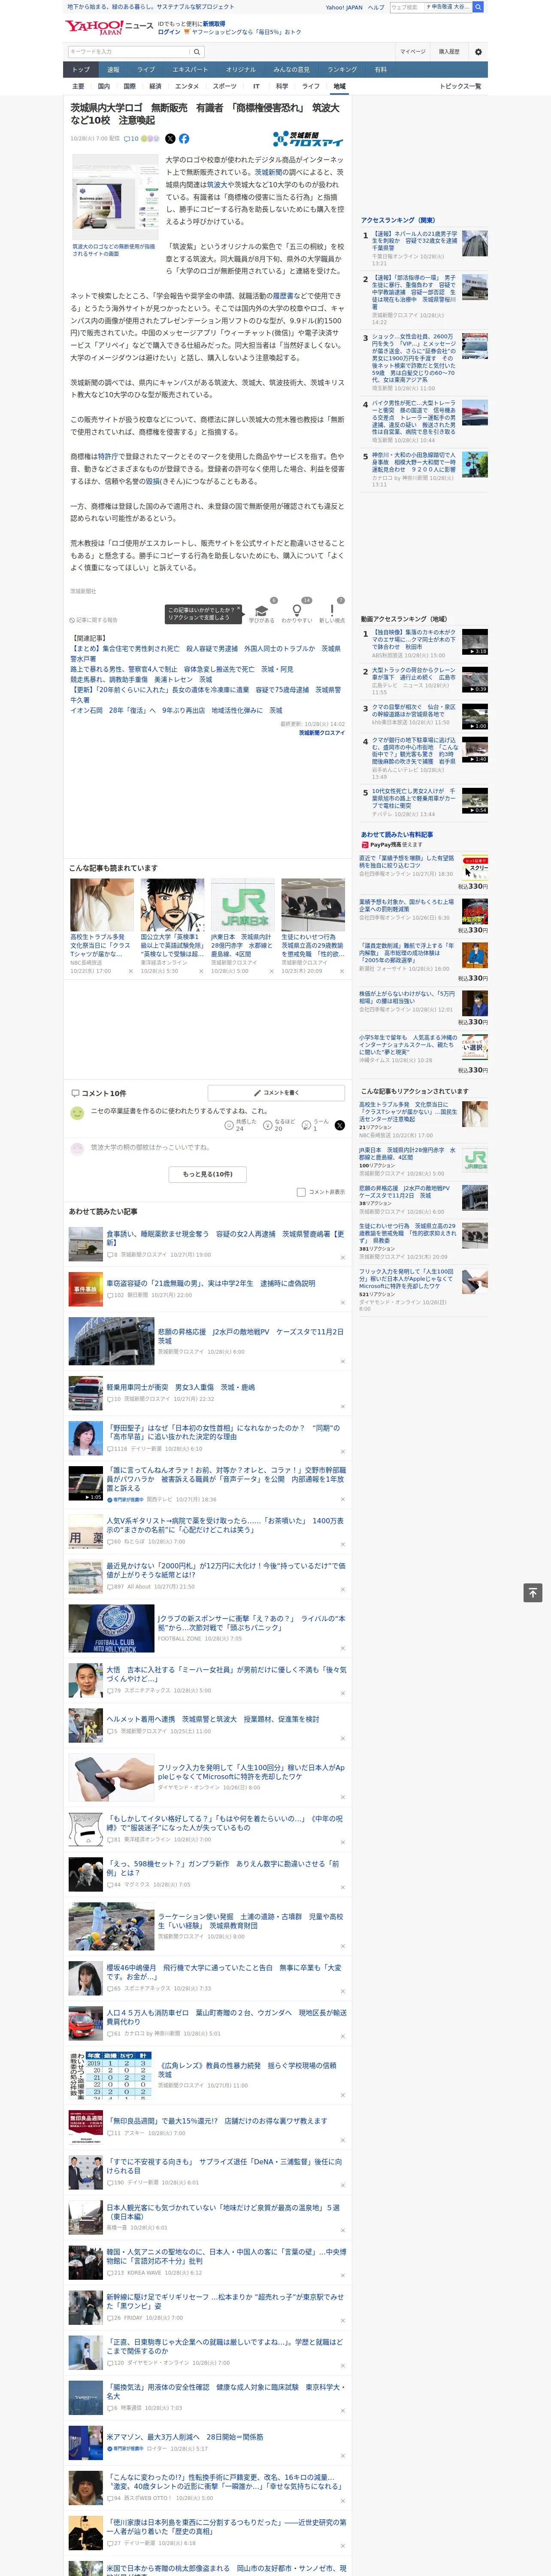Open related link イオン石岡 28年「復活」へ
The height and width of the screenshot is (2576, 551).
[176, 710]
